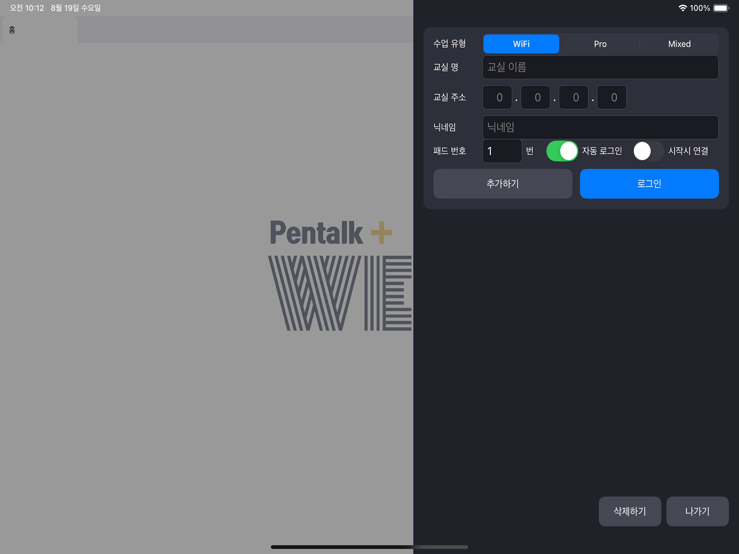Focus the second classroom address octet

coord(535,97)
